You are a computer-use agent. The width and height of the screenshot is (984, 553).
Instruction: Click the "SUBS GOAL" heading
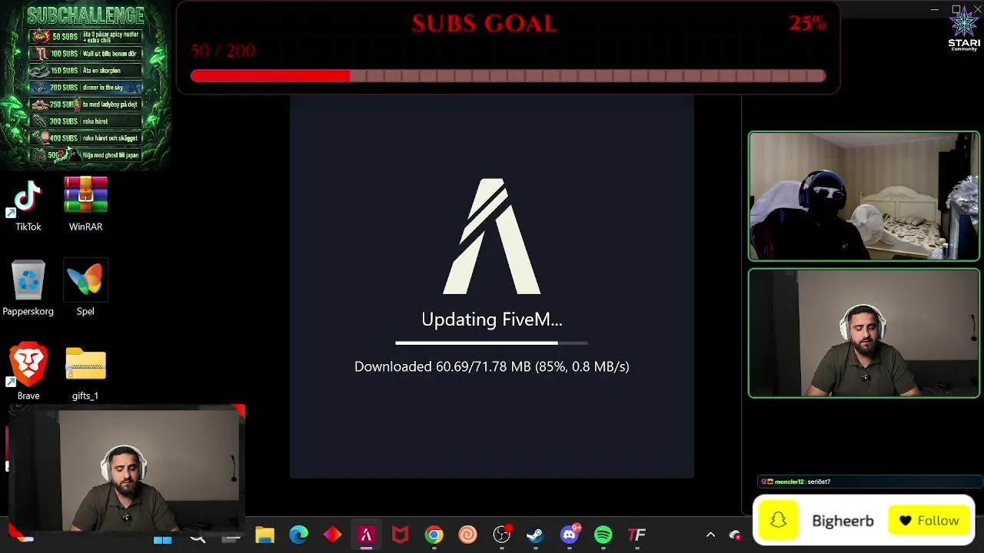click(x=484, y=24)
